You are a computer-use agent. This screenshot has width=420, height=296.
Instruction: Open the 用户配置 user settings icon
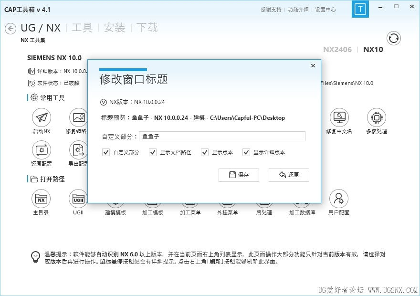tap(339, 199)
